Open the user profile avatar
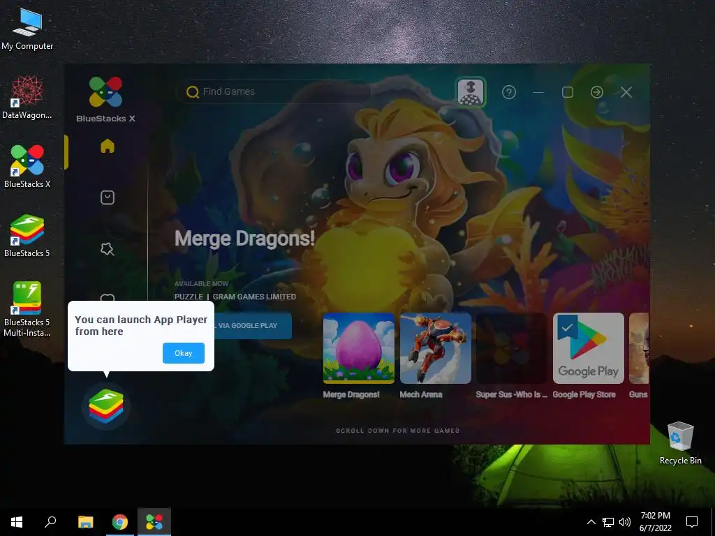 [x=471, y=92]
